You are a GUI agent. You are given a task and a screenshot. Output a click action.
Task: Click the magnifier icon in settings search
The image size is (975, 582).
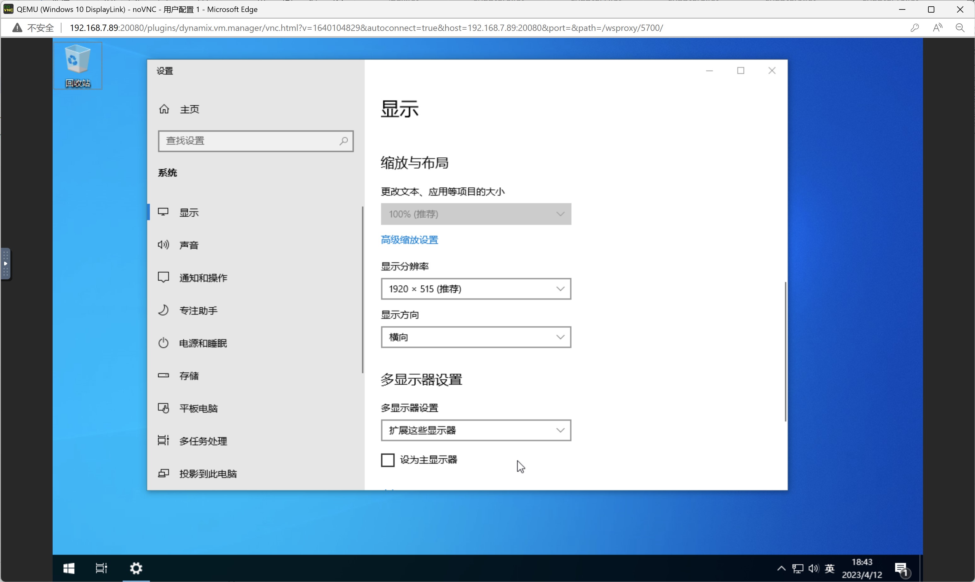coord(343,141)
